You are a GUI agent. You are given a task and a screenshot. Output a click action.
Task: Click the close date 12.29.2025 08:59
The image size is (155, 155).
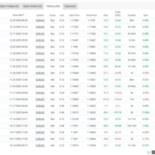(19, 21)
